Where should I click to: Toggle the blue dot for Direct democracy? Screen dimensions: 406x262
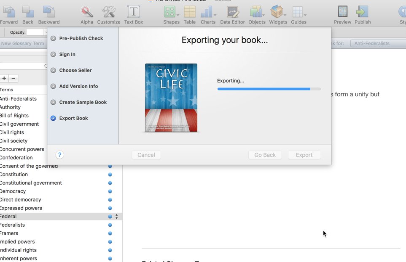[x=110, y=200]
